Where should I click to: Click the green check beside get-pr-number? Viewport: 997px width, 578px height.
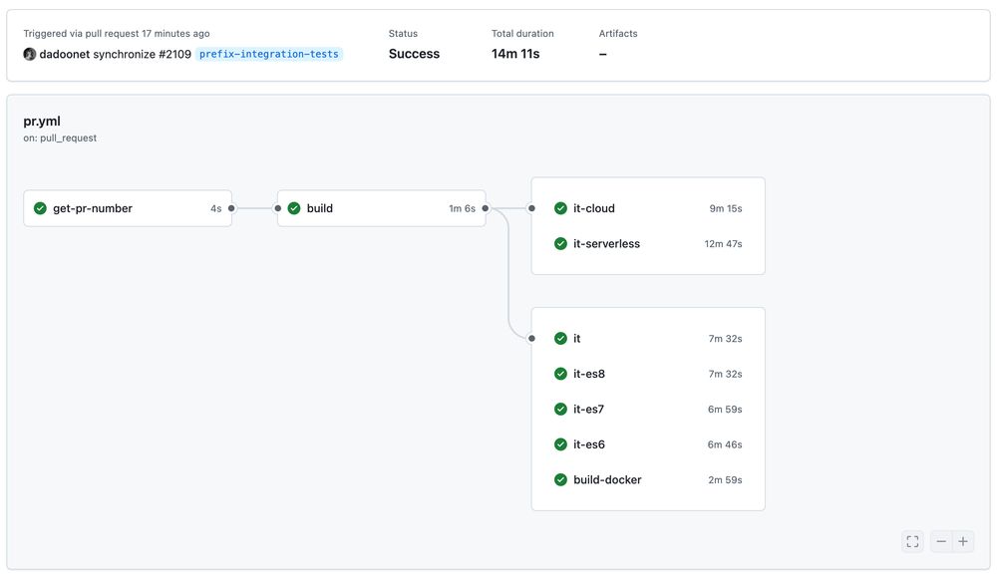point(40,208)
